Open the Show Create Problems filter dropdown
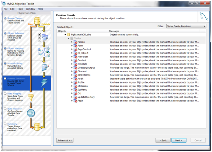Image resolution: width=212 pixels, height=152 pixels. [186, 26]
